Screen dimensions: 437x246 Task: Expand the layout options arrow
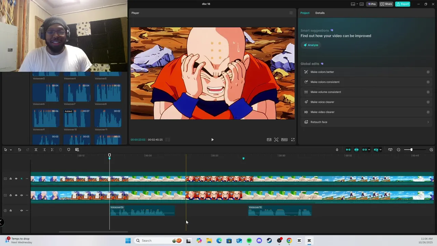pyautogui.click(x=357, y=4)
